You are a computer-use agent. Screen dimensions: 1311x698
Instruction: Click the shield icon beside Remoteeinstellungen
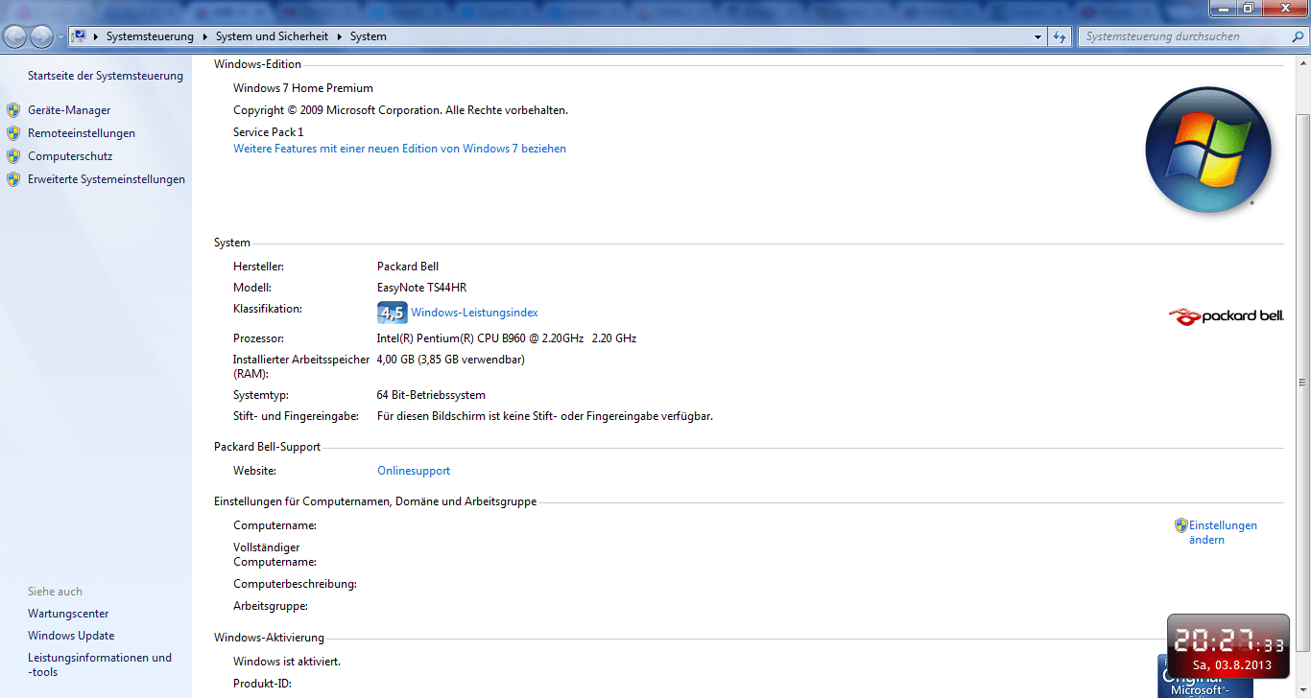[x=13, y=133]
